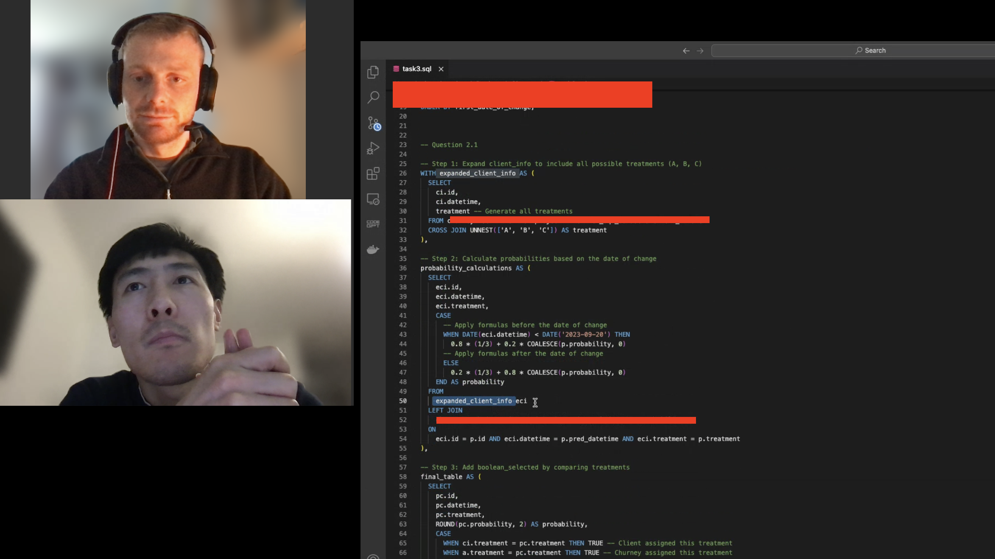Click the highlighted 'expanded_client_info' on line 50
This screenshot has height=559, width=995.
pyautogui.click(x=473, y=401)
